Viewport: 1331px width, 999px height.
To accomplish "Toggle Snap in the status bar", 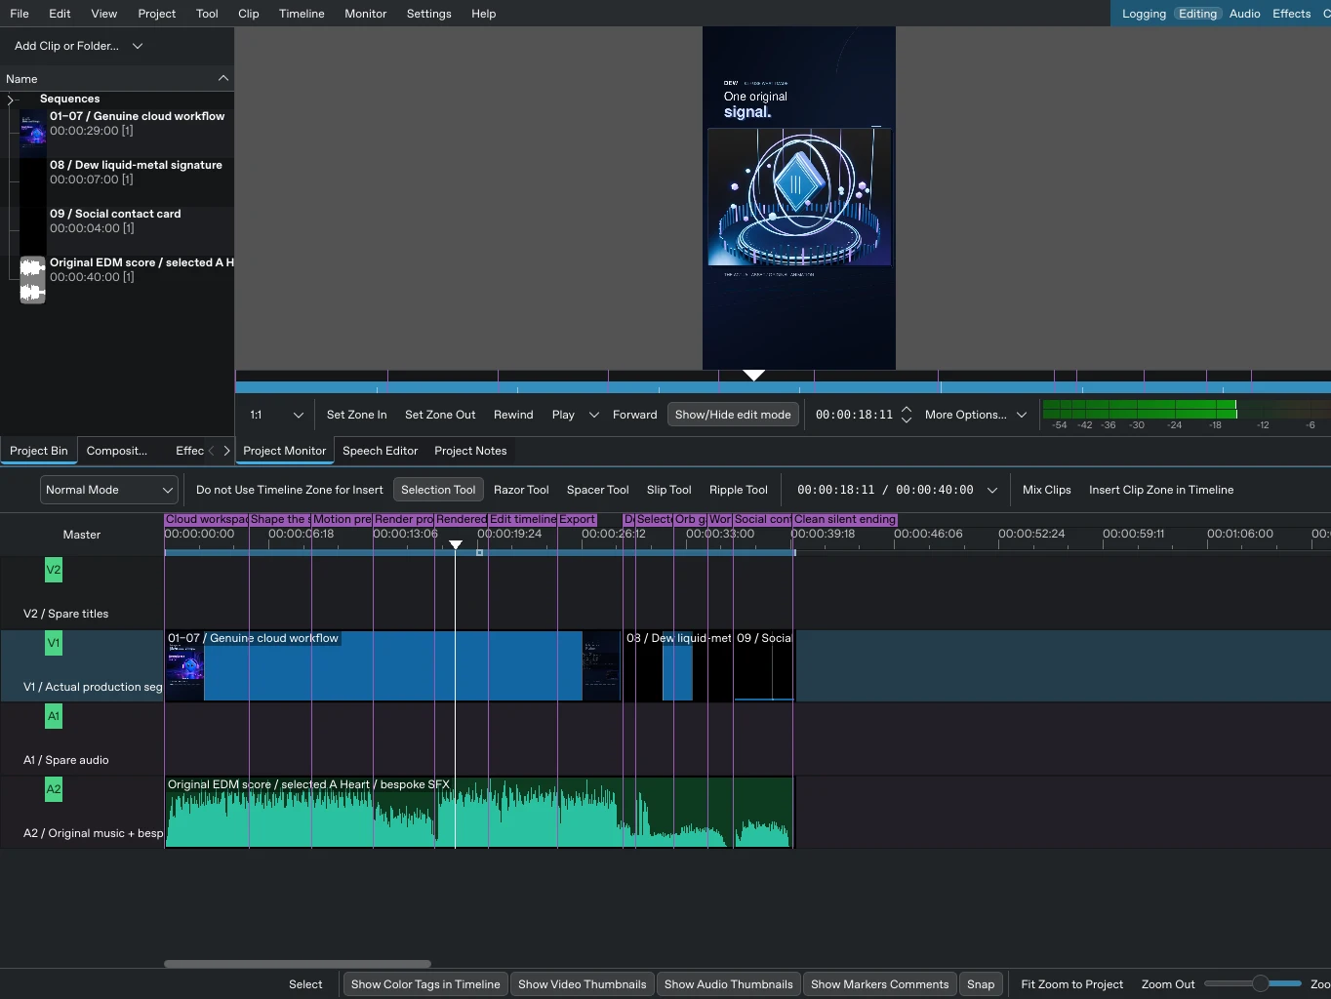I will (x=981, y=984).
